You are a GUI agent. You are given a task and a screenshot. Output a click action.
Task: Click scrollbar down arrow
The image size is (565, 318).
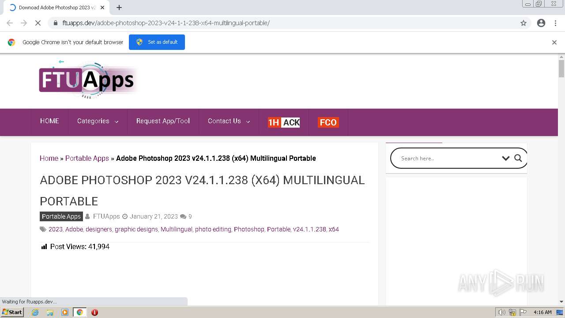[x=561, y=302]
